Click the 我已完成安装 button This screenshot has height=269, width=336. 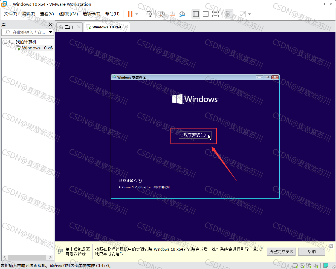click(281, 252)
